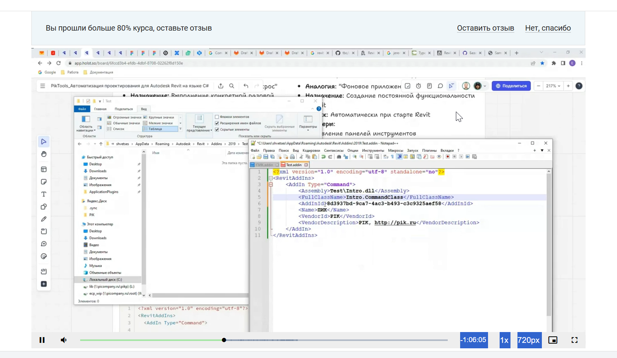Dismiss banner with Нет, спасибо
The width and height of the screenshot is (617, 358).
coord(548,28)
